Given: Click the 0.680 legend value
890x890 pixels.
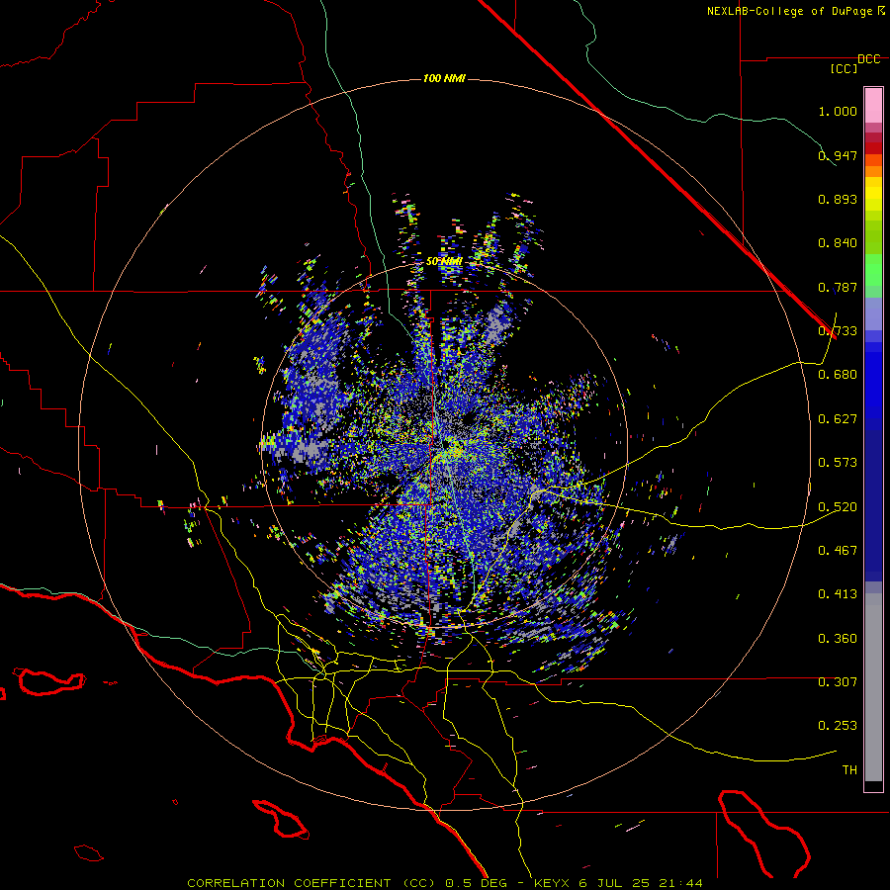Looking at the screenshot, I should 838,375.
